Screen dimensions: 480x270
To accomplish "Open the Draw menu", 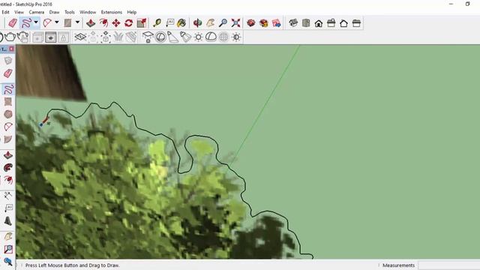I will [x=54, y=12].
